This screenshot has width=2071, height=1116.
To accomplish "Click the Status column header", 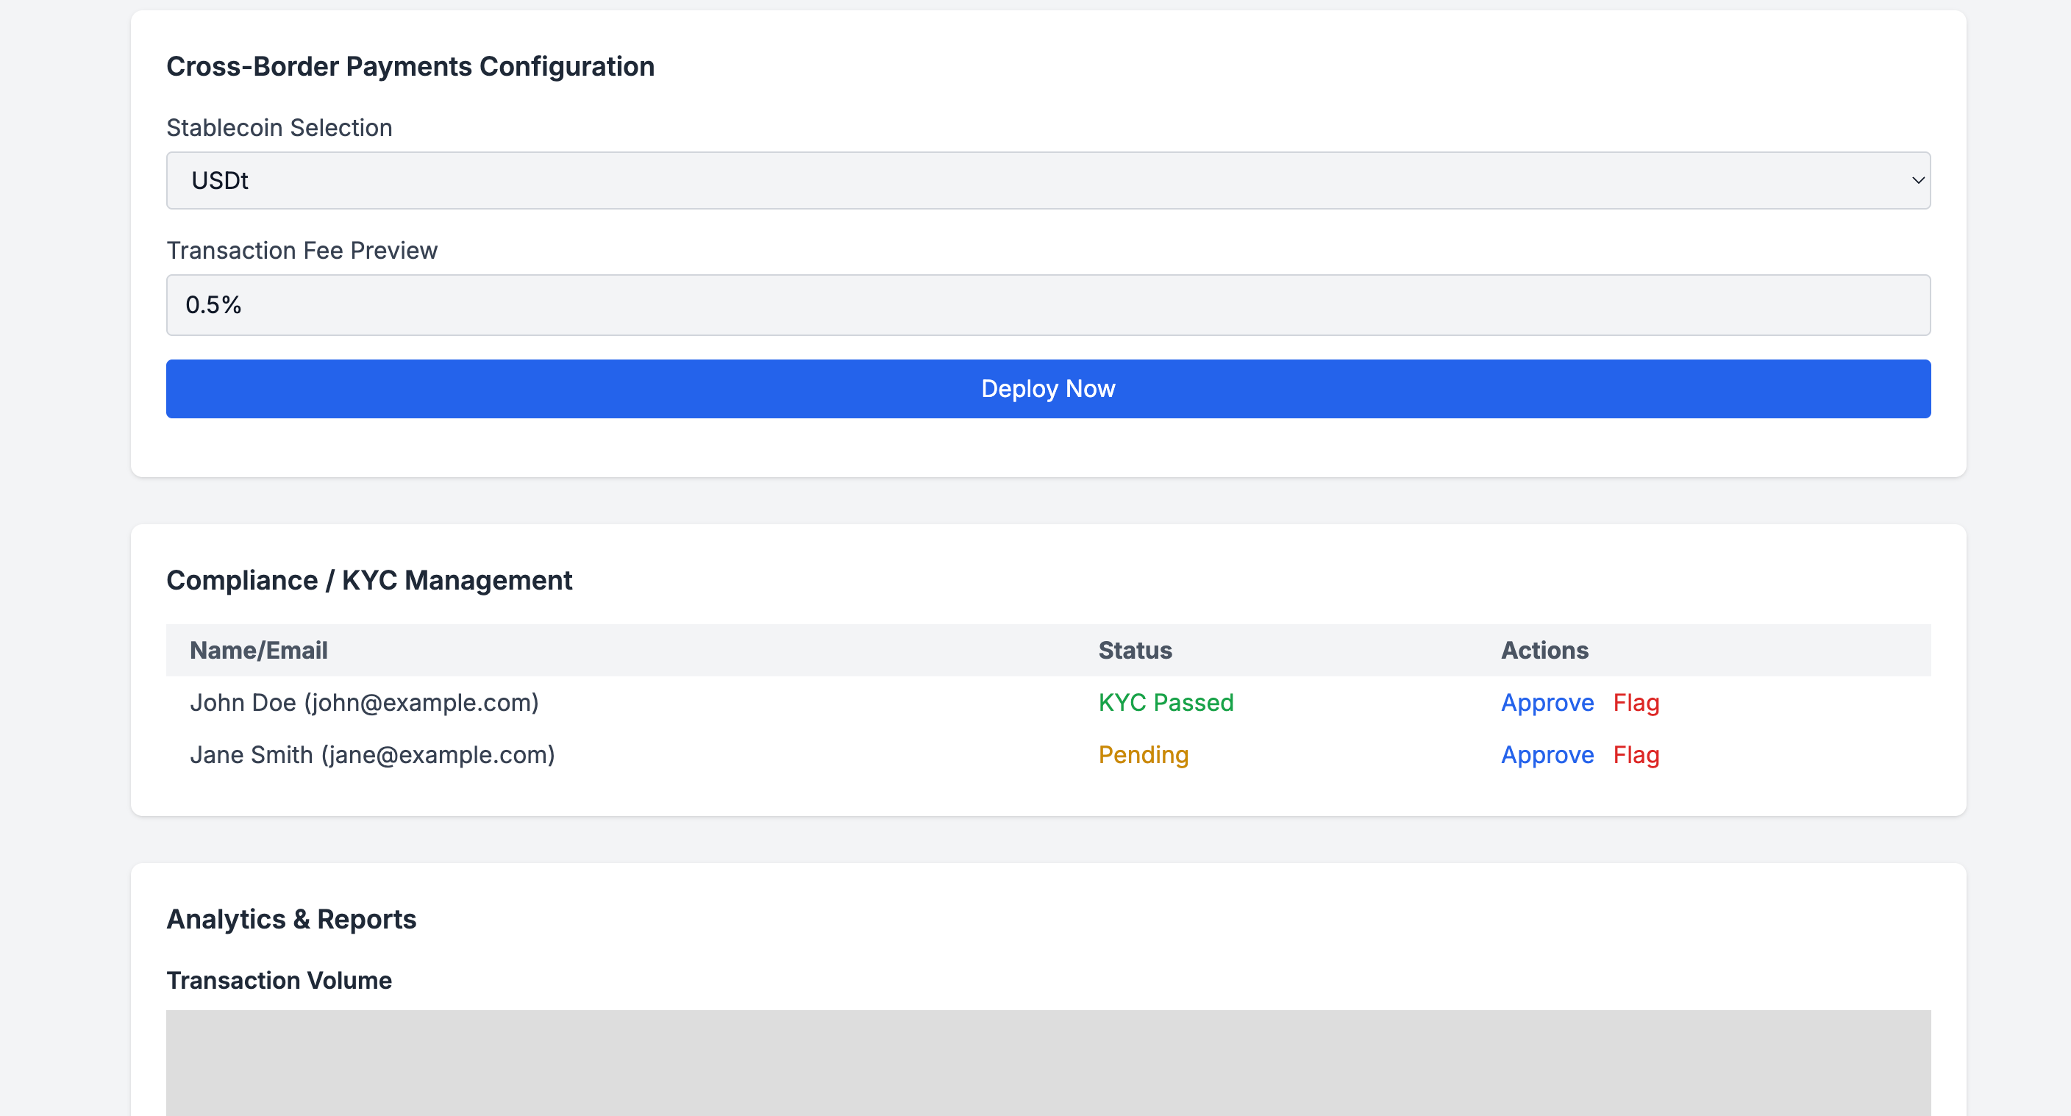I will pos(1134,649).
